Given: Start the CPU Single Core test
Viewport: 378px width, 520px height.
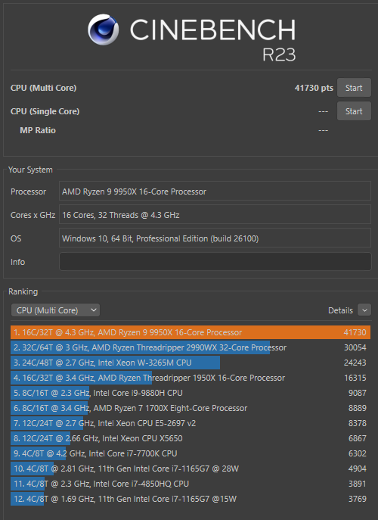Looking at the screenshot, I should (354, 111).
